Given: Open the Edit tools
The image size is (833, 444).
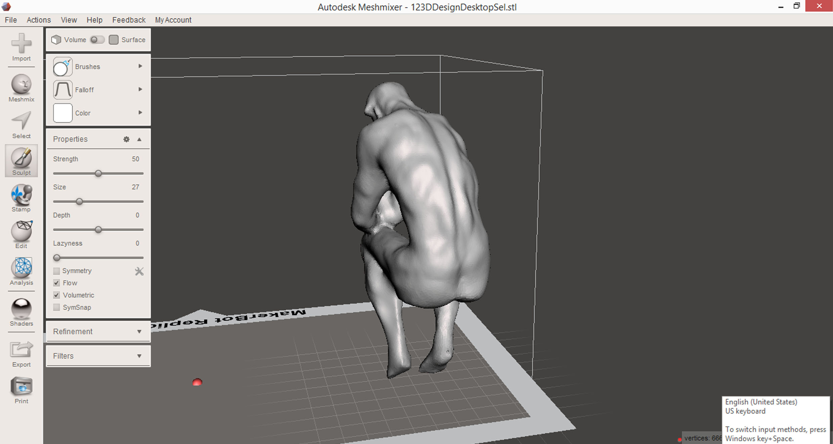Looking at the screenshot, I should (x=21, y=234).
